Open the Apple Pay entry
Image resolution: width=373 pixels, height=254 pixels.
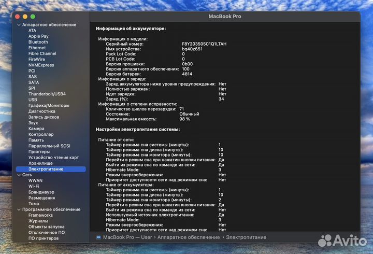click(38, 36)
